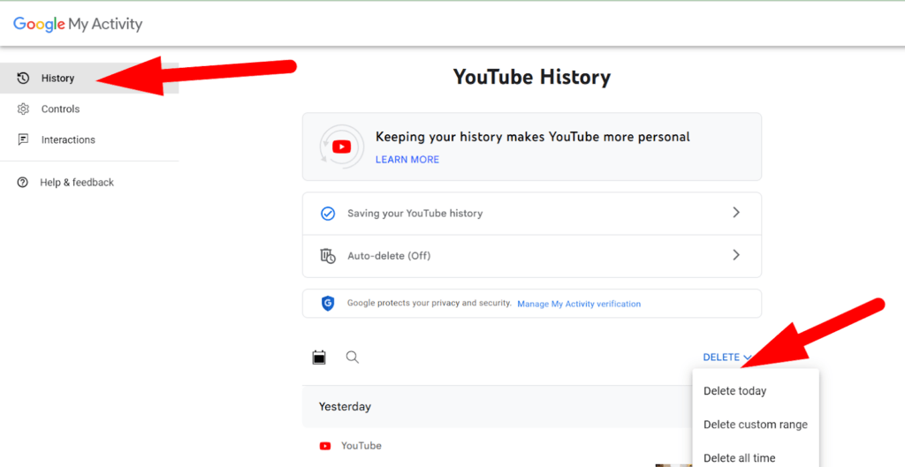Open the calendar date filter
Viewport: 905px width, 467px height.
[319, 358]
